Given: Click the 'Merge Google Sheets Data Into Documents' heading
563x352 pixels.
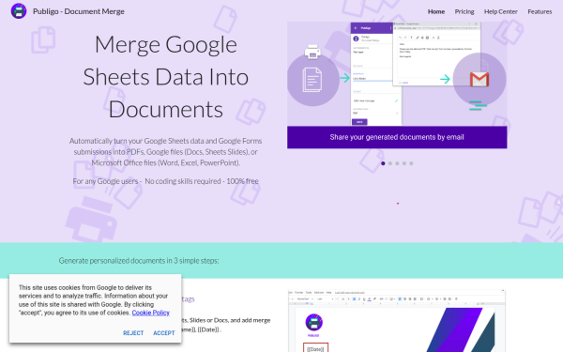Looking at the screenshot, I should click(165, 77).
